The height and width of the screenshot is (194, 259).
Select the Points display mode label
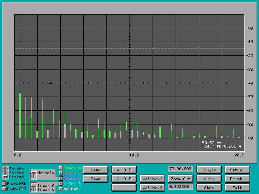click(x=16, y=169)
